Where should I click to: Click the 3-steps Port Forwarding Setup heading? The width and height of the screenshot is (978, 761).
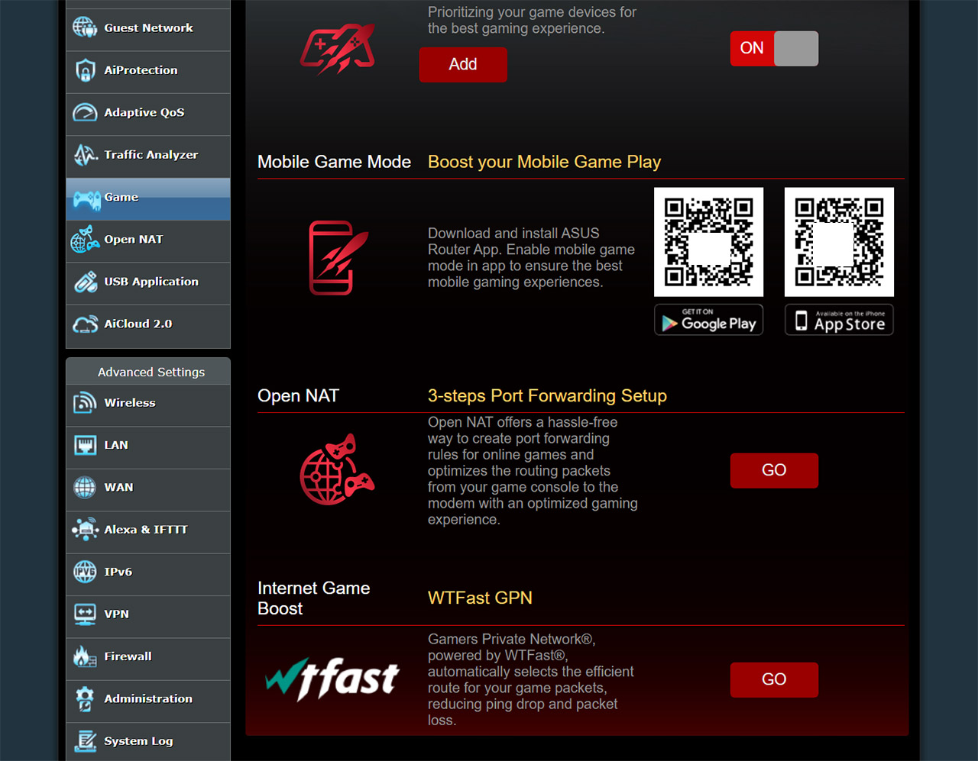click(x=547, y=395)
